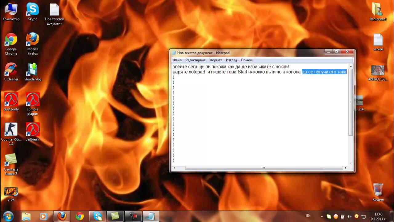Click the Notepad horizontal scrollbar thumb
The image size is (394, 222).
(264, 168)
